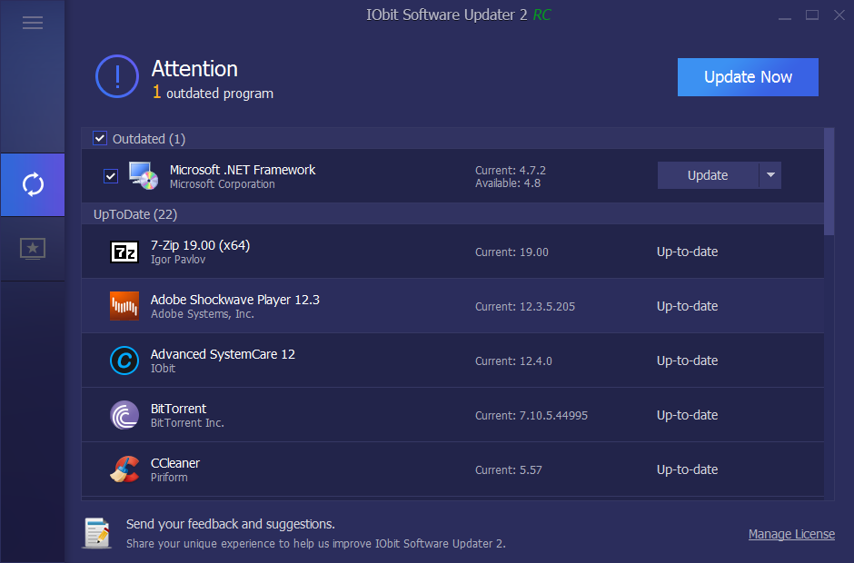Click 'Current: 12.3.5.205' version text
Viewport: 854px width, 563px height.
click(x=525, y=307)
